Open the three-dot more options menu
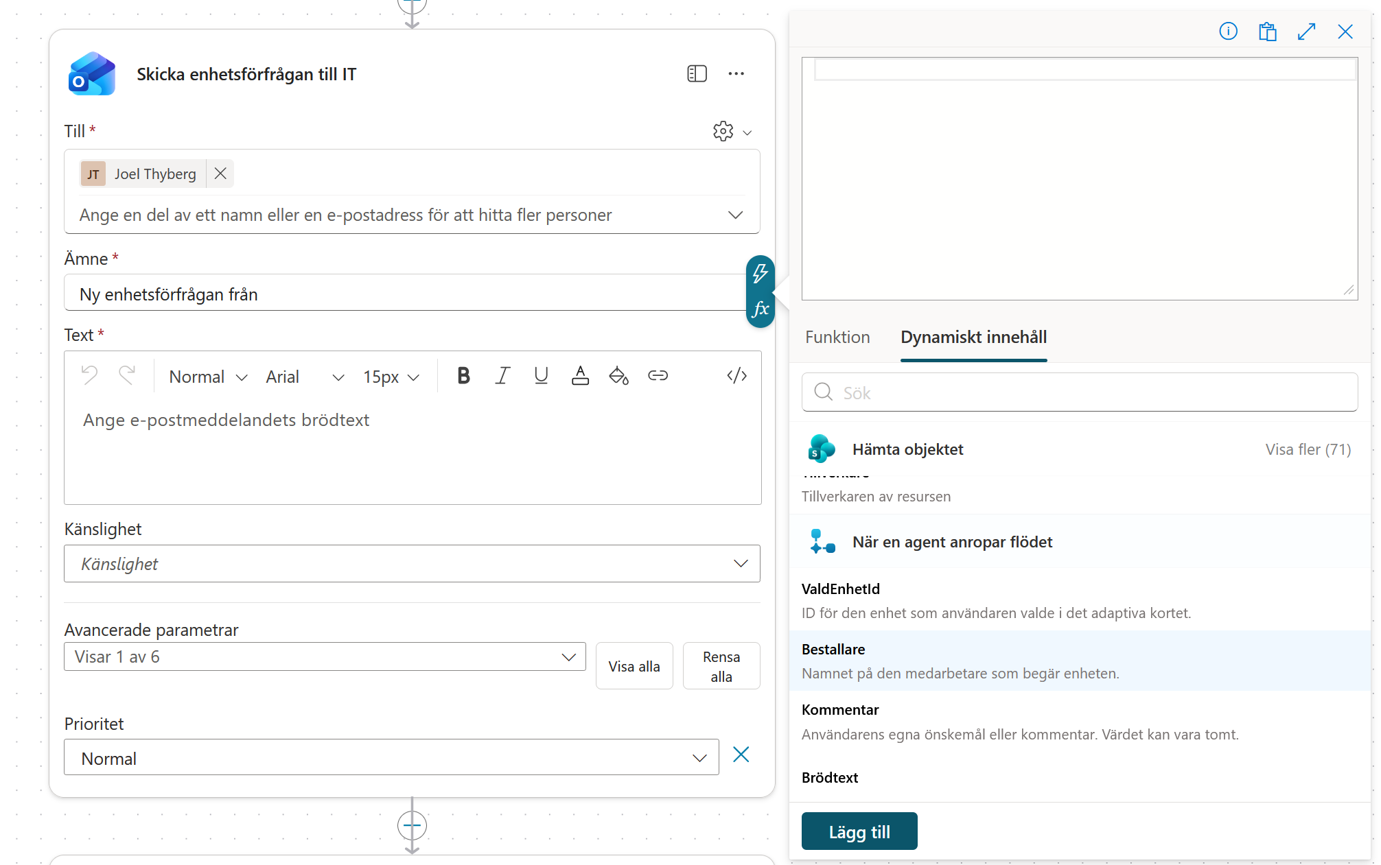 point(736,73)
